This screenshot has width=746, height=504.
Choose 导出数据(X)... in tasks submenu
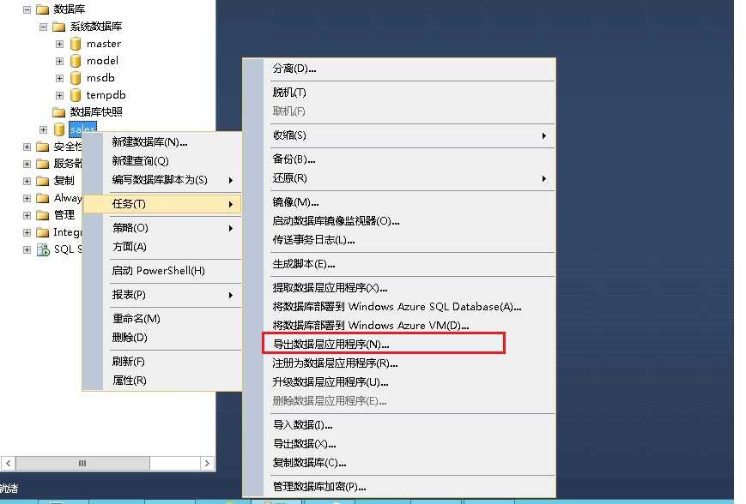(x=398, y=444)
